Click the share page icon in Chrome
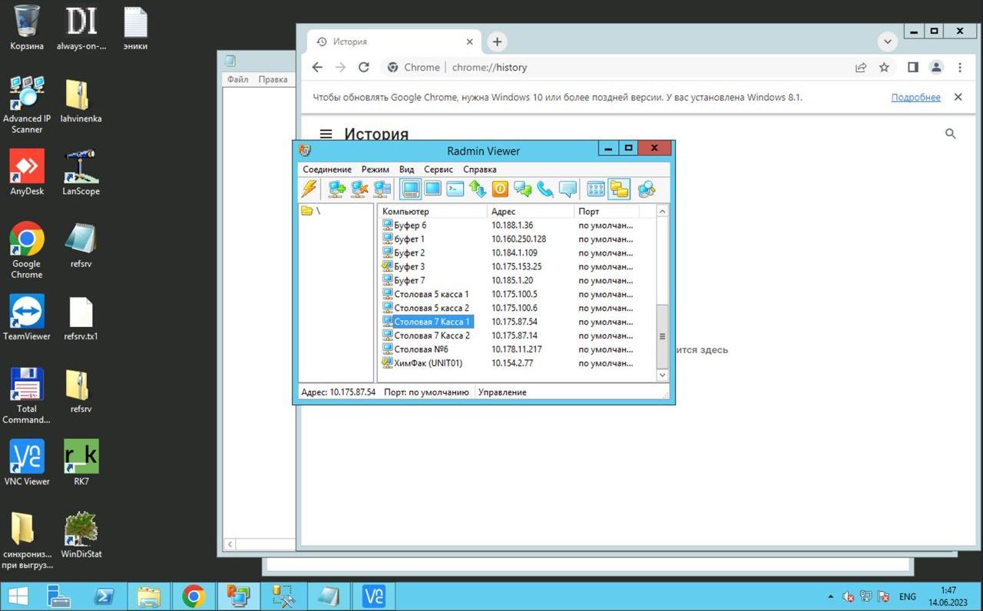983x611 pixels. coord(861,68)
